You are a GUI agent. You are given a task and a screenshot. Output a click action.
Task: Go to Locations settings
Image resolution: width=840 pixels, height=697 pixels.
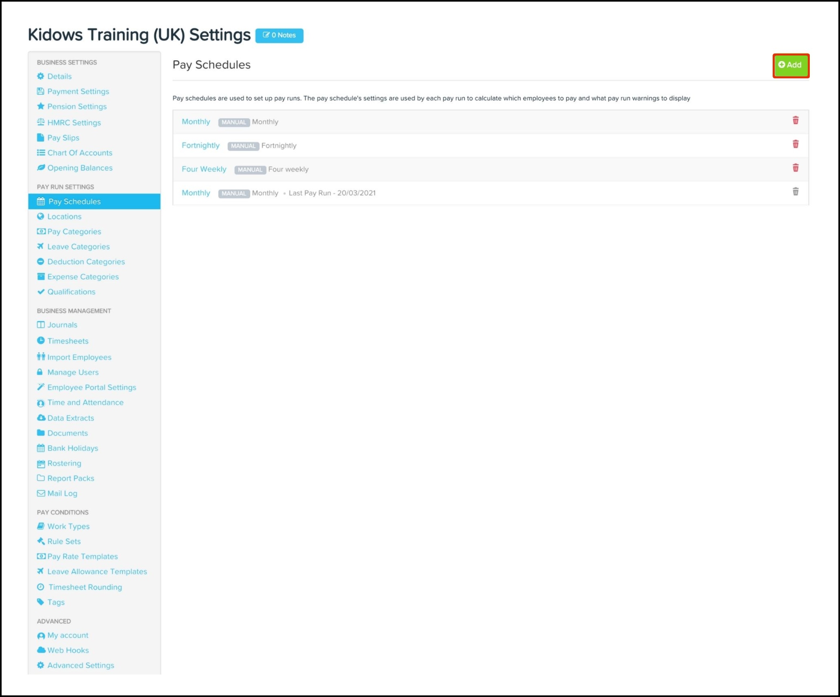64,217
